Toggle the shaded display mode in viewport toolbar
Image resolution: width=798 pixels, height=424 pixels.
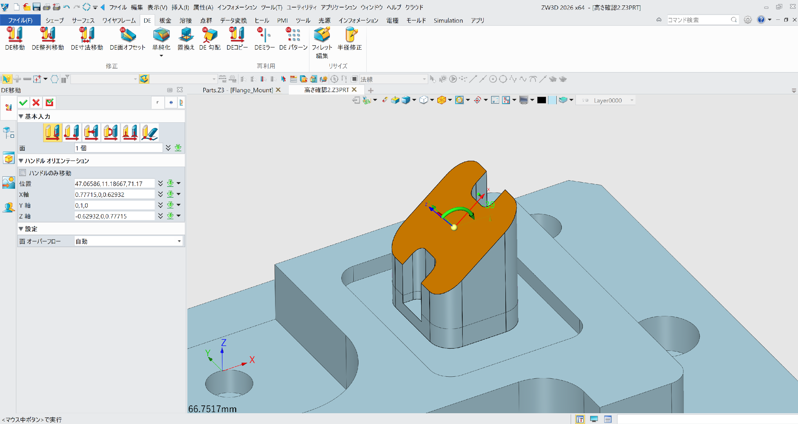click(x=524, y=100)
